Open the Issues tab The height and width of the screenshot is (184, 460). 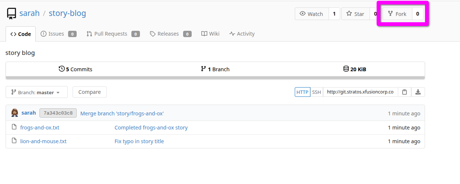(x=58, y=34)
